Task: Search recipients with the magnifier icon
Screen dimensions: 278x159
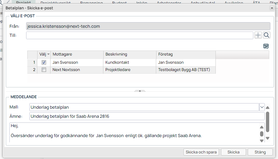Action: tap(267, 35)
